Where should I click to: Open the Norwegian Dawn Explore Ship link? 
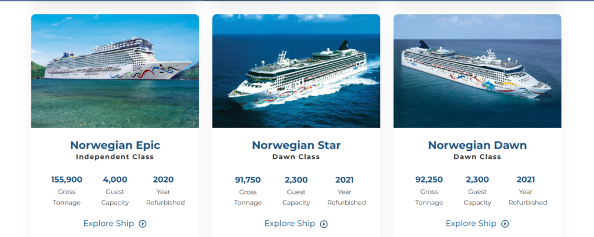pyautogui.click(x=471, y=224)
